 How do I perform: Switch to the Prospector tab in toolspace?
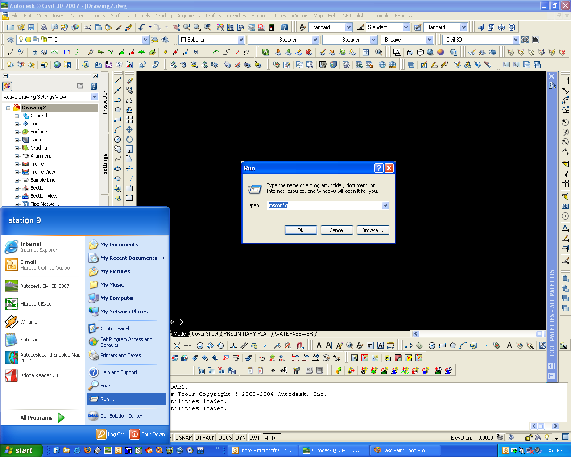[105, 103]
